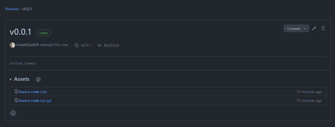The image size is (335, 127).
Task: Download Source code (tar.gz)
Action: 35,101
